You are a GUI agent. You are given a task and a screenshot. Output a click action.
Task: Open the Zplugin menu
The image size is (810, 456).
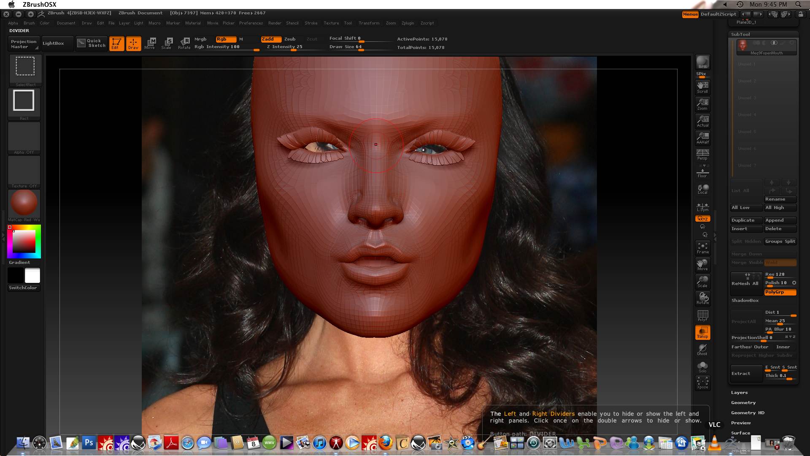[x=408, y=23]
